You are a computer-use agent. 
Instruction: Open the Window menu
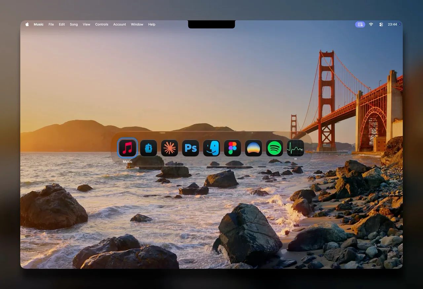pos(137,24)
